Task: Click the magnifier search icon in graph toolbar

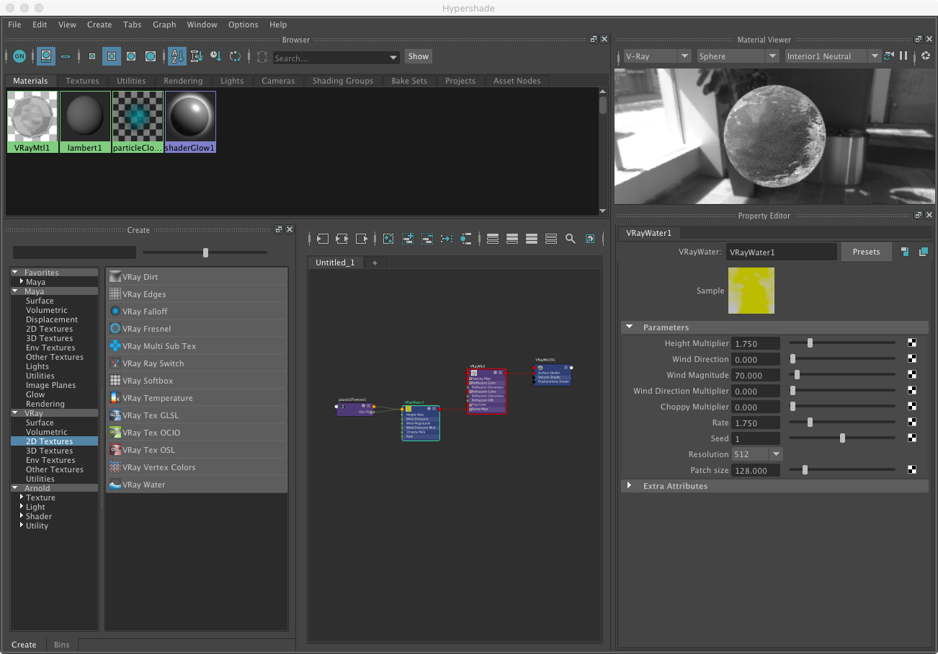Action: point(570,239)
